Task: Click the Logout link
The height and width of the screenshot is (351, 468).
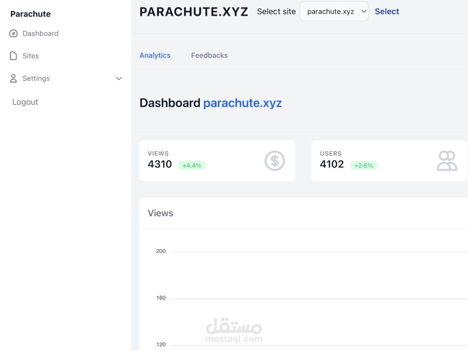Action: (25, 102)
